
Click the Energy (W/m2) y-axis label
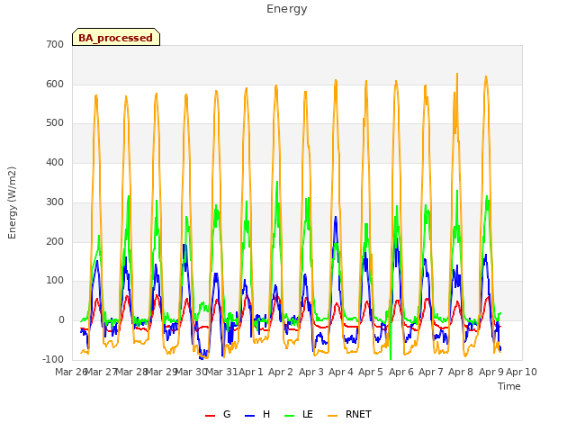point(12,202)
